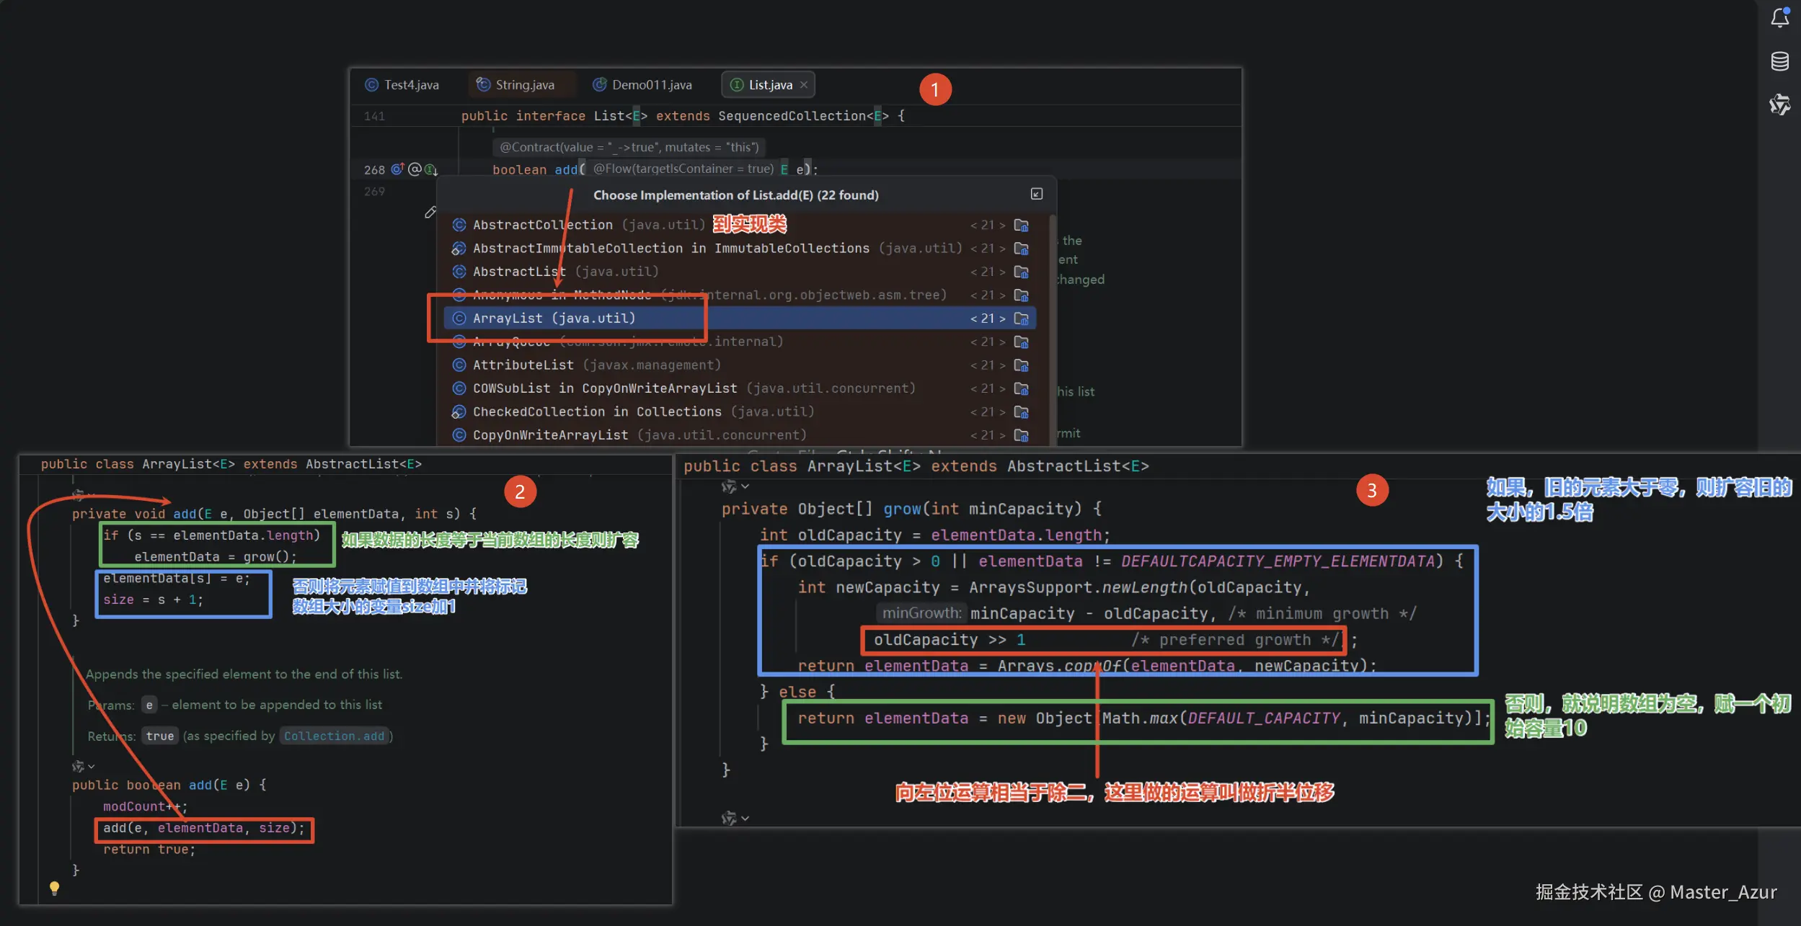Click the @ annotations gutter icon on line 268
The image size is (1801, 926).
(x=415, y=169)
